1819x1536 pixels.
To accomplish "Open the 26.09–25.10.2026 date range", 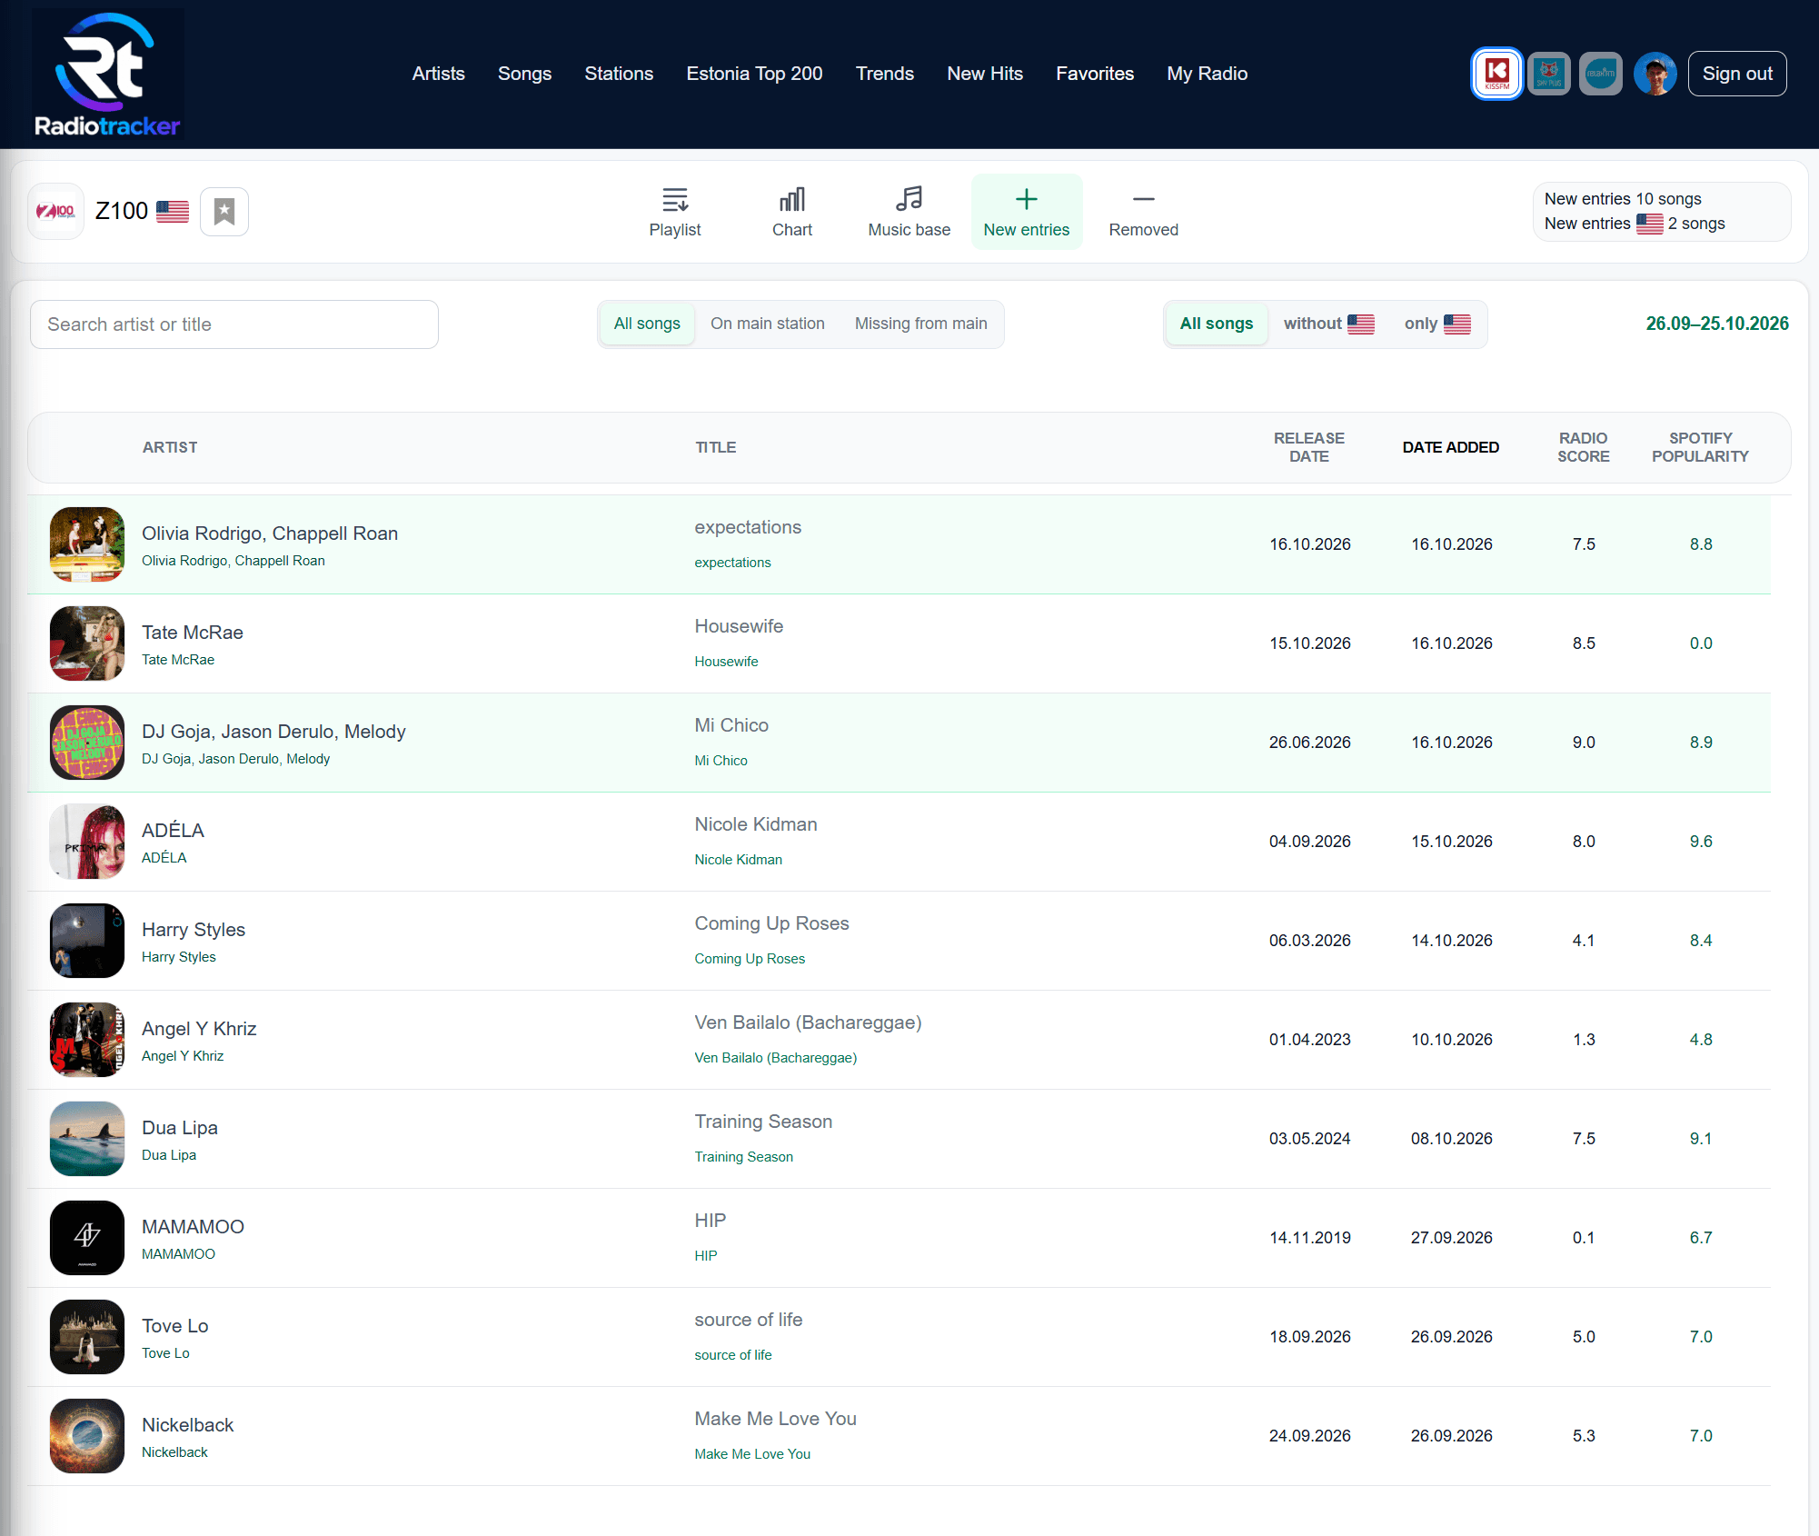I will (x=1716, y=324).
